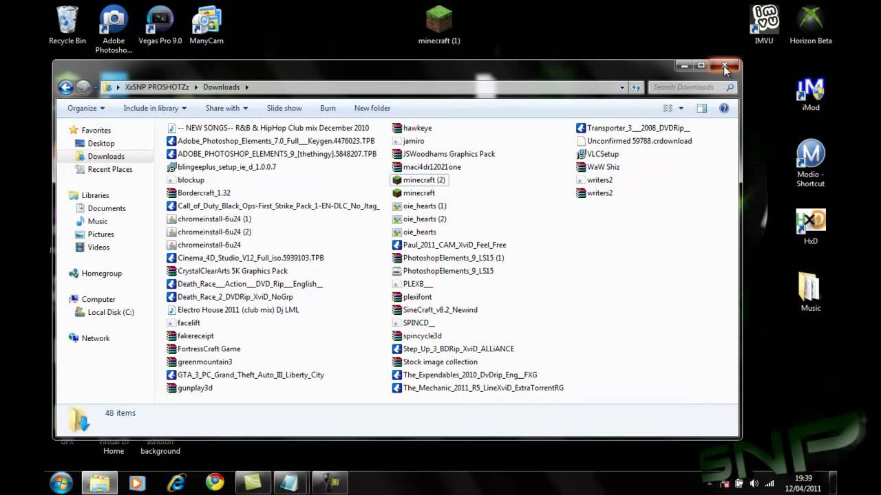Select the VLCSetup installer file
881x495 pixels.
click(x=597, y=154)
